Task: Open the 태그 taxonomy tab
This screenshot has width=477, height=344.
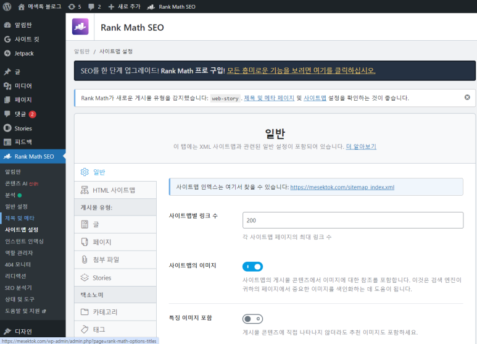Action: click(x=115, y=329)
